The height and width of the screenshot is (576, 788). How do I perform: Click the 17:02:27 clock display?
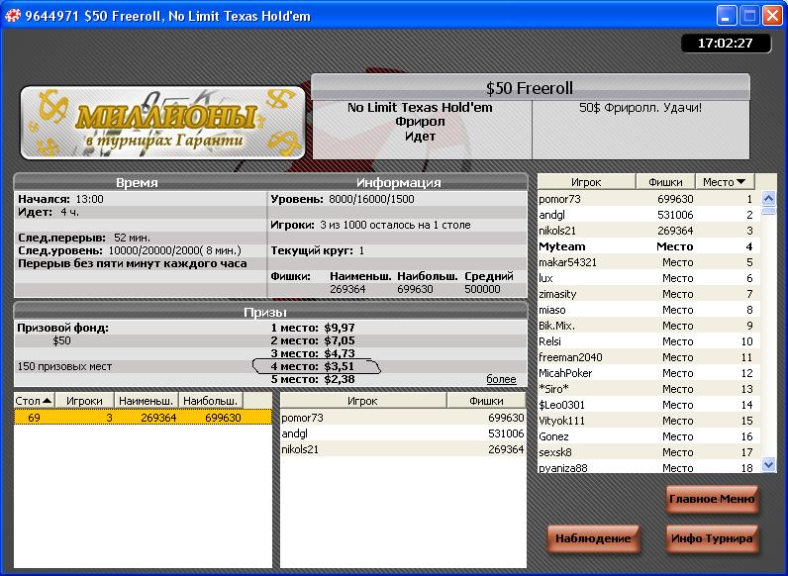(x=726, y=44)
